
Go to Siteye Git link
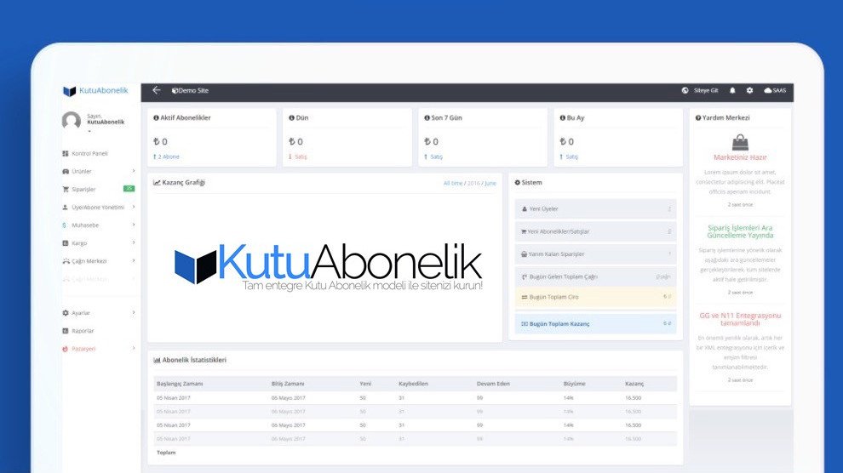(706, 91)
